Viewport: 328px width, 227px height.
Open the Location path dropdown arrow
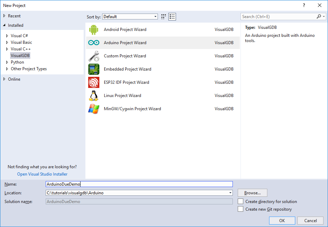click(x=230, y=193)
